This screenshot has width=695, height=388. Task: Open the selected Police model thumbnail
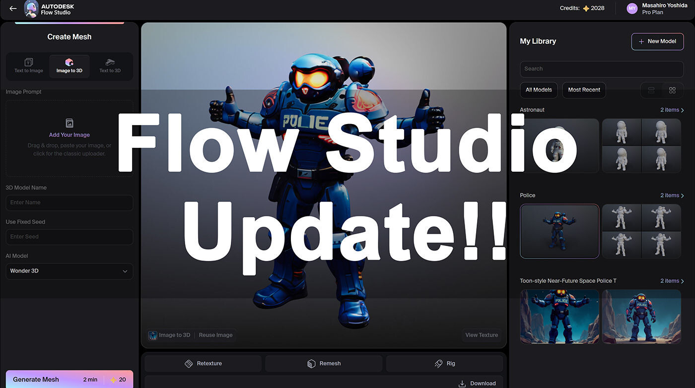[x=559, y=231]
